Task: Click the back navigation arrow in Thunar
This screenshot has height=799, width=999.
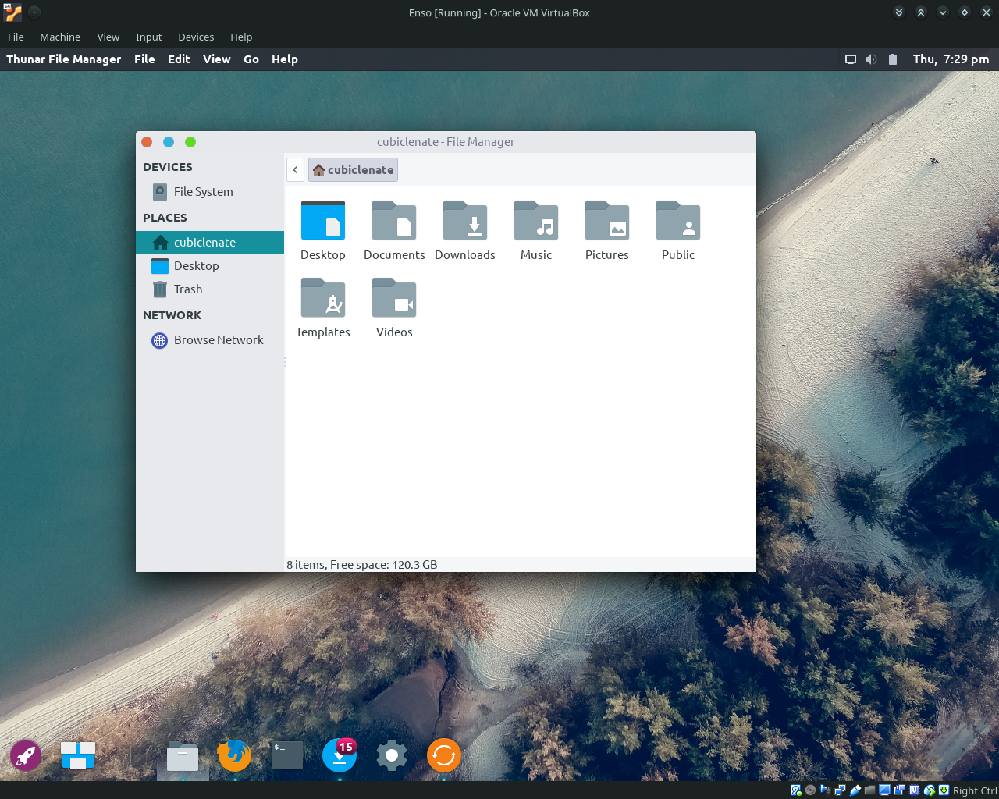Action: tap(295, 169)
